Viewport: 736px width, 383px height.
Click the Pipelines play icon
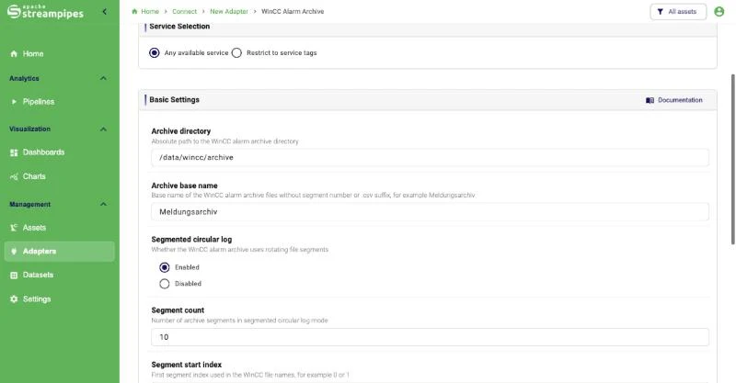14,102
